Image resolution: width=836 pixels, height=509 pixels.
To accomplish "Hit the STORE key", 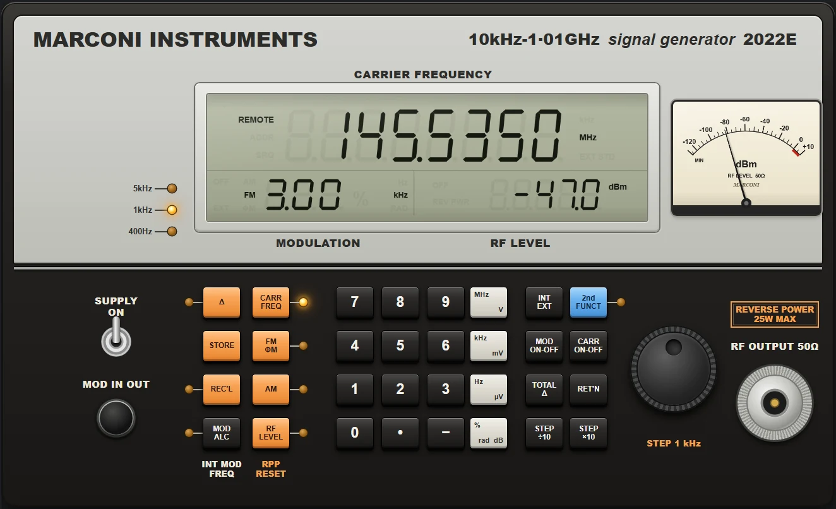I will tap(222, 345).
